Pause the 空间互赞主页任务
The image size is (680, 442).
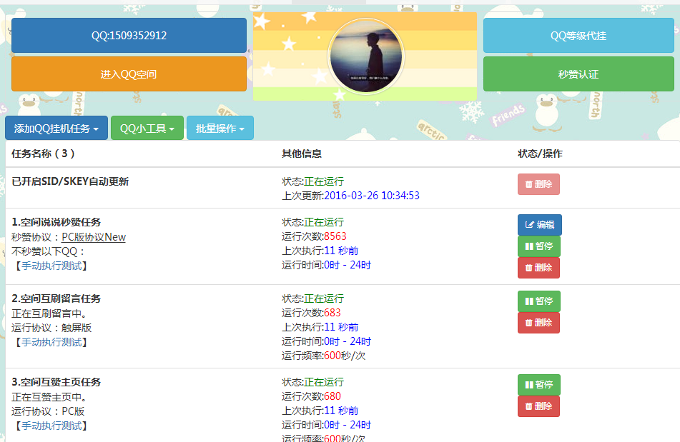538,385
